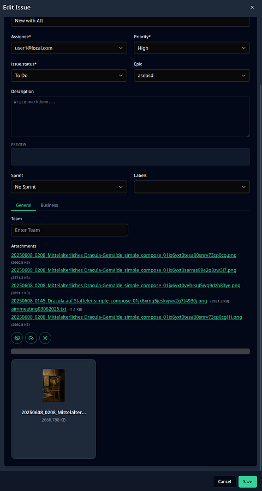Focus the Enter Team input field
This screenshot has height=491, width=262.
tap(70, 230)
